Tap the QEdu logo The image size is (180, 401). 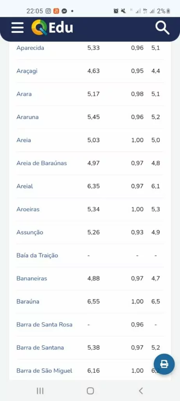[52, 27]
